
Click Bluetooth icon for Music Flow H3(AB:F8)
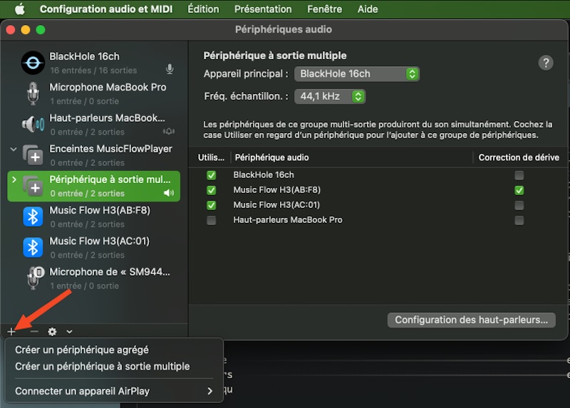pos(33,216)
